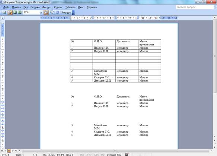217x156 pixels.
Task: Click the Shrink to Fit icon
Action: [52, 12]
